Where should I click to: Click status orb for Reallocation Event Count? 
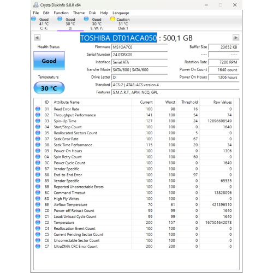(38, 228)
